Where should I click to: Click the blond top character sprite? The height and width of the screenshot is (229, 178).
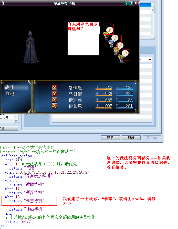106,36
